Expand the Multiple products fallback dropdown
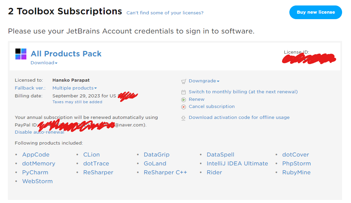The height and width of the screenshot is (203, 351). (x=75, y=88)
